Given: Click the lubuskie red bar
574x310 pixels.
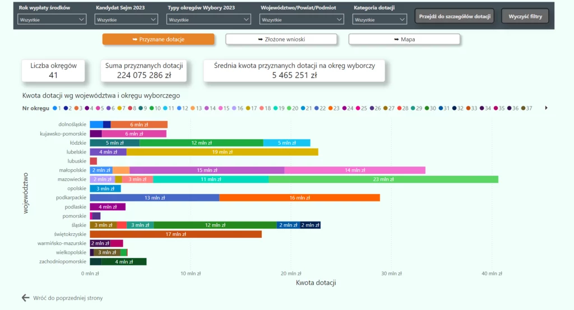Looking at the screenshot, I should click(94, 161).
